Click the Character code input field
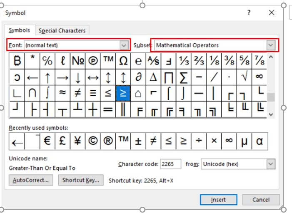Viewport: 292px width, 213px height. click(170, 164)
